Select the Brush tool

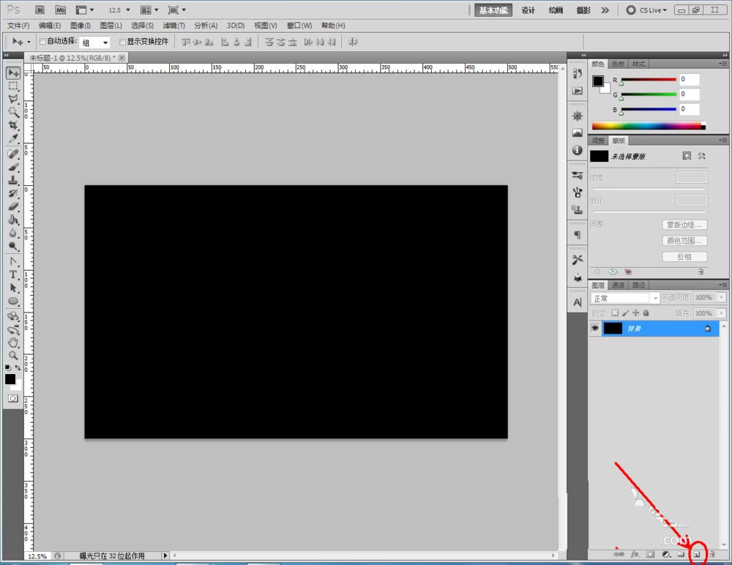13,167
